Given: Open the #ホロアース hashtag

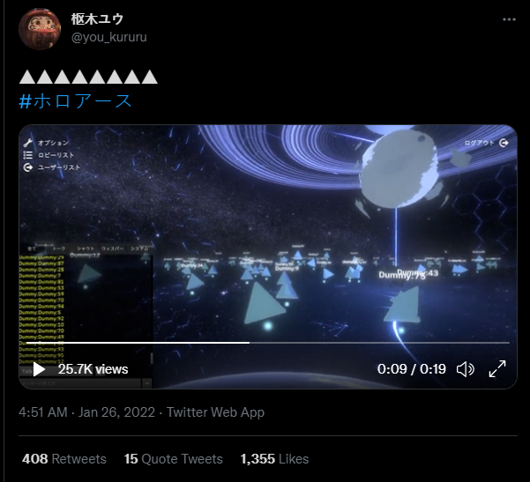Looking at the screenshot, I should [x=75, y=101].
